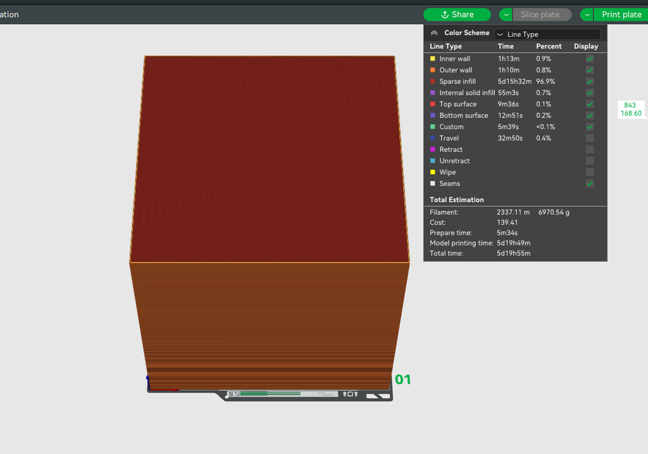This screenshot has height=454, width=648.
Task: Click the Inner wall yellow legend icon
Action: coord(433,59)
